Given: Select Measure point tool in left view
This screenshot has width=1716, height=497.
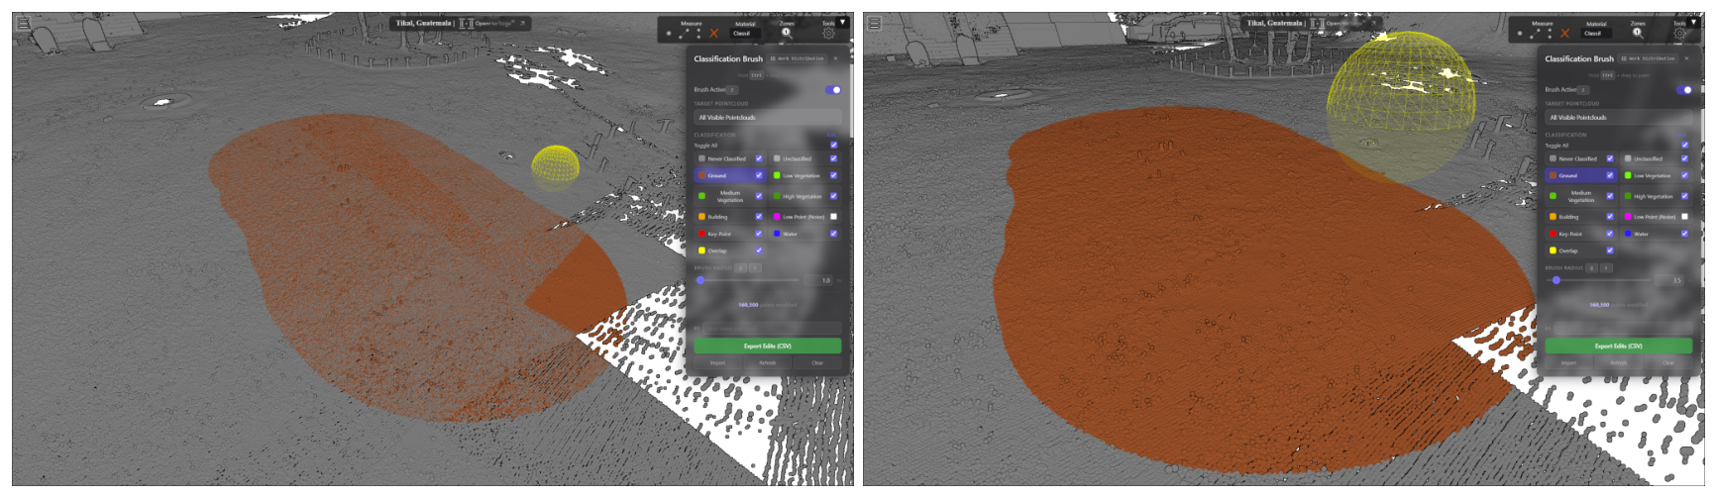Looking at the screenshot, I should (x=669, y=33).
